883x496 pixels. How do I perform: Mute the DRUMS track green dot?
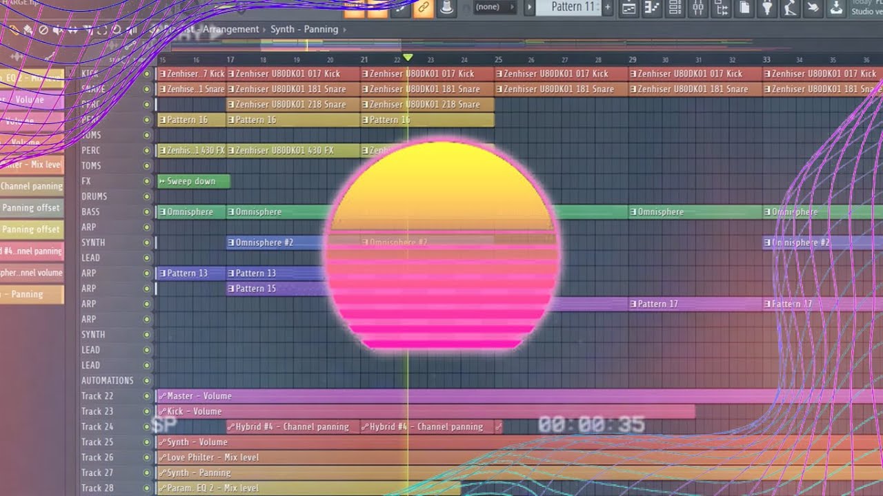tap(146, 196)
